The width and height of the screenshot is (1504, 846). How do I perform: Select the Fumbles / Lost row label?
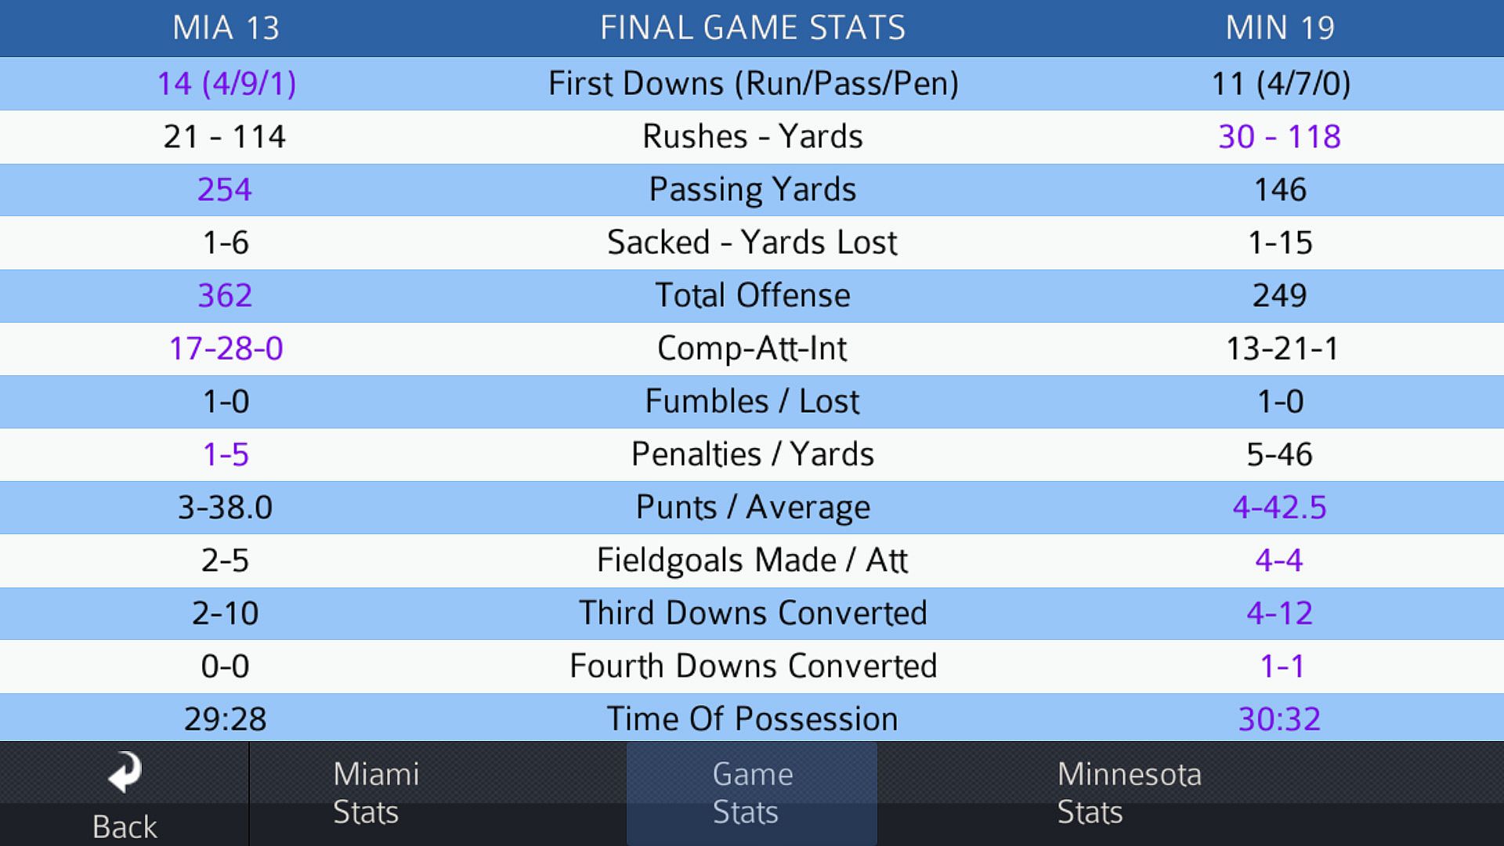tap(752, 402)
